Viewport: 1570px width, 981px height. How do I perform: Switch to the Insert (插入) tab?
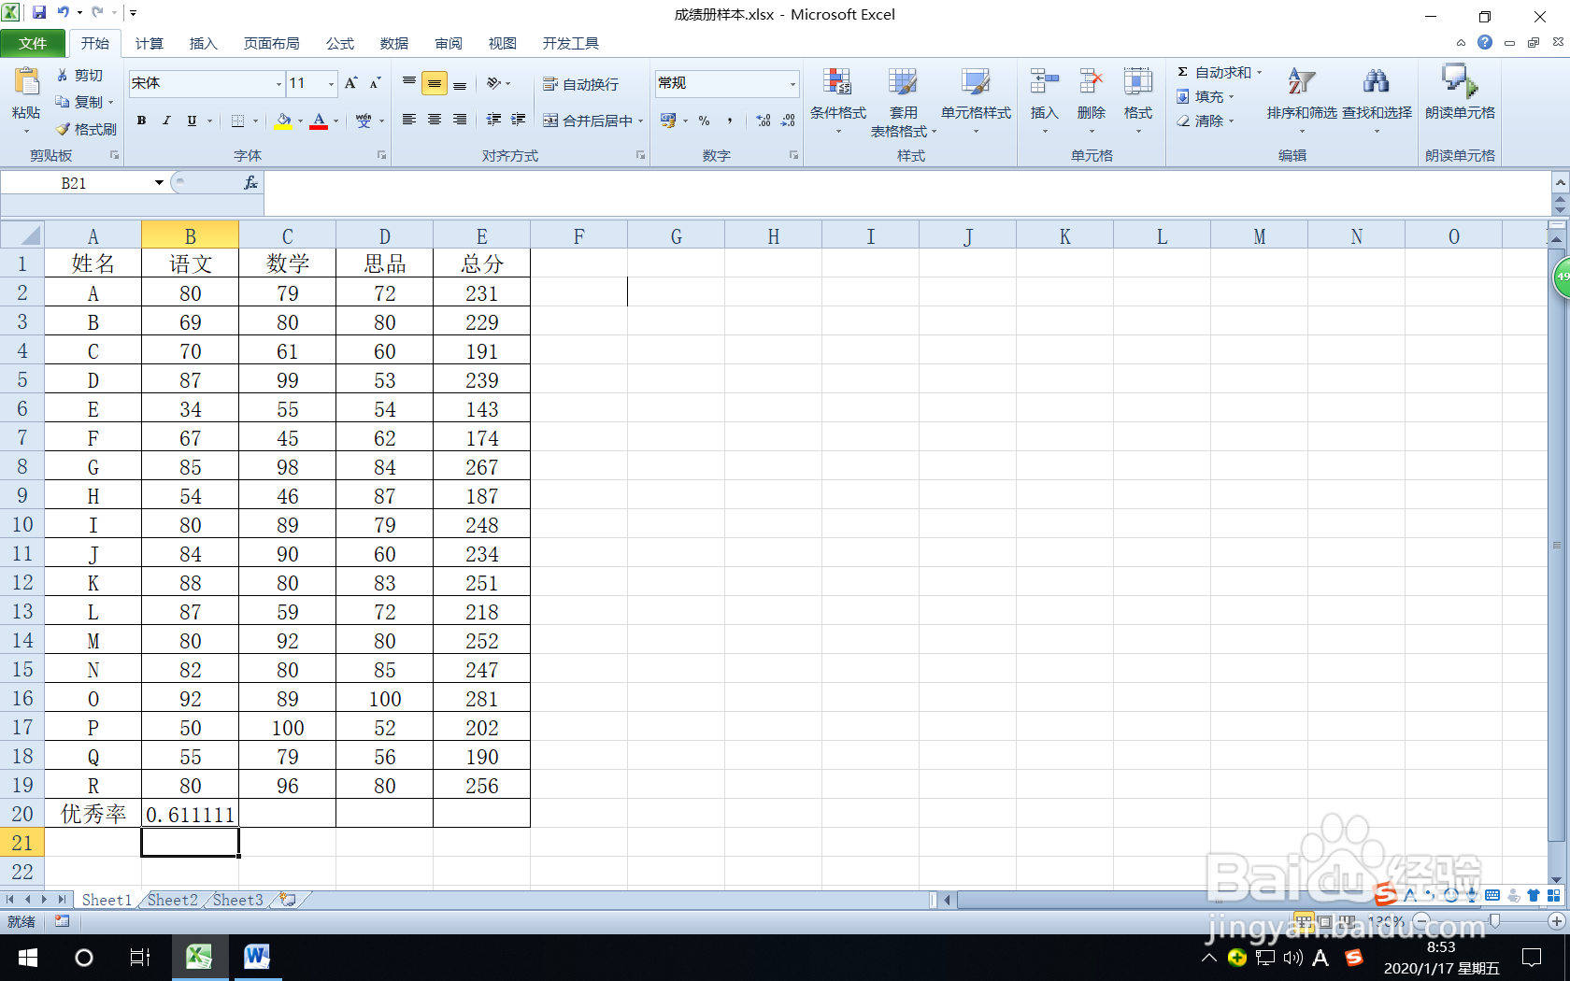[203, 44]
